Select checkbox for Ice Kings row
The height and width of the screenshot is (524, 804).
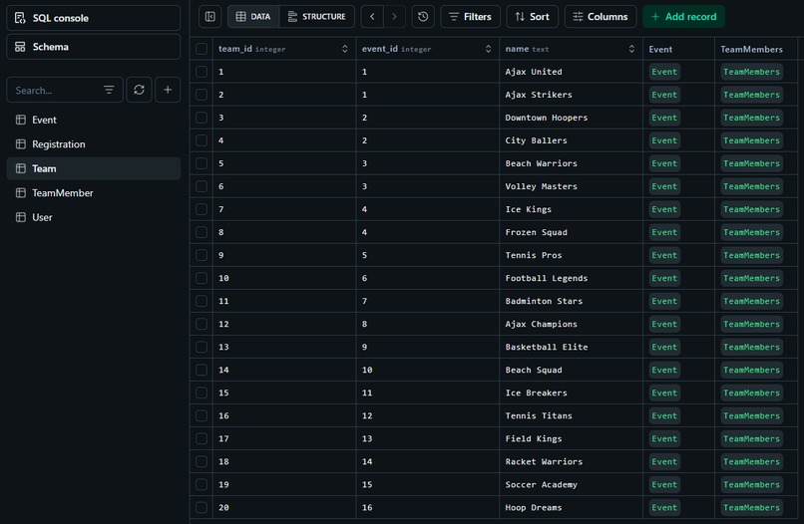tap(201, 209)
